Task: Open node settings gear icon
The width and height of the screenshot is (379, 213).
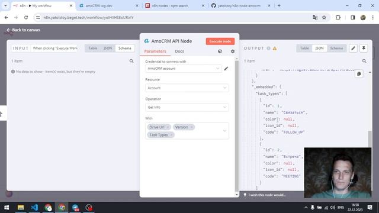Action: pyautogui.click(x=233, y=51)
